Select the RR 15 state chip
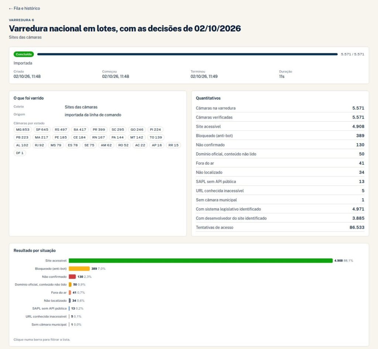Image resolution: width=378 pixels, height=349 pixels. [x=173, y=145]
